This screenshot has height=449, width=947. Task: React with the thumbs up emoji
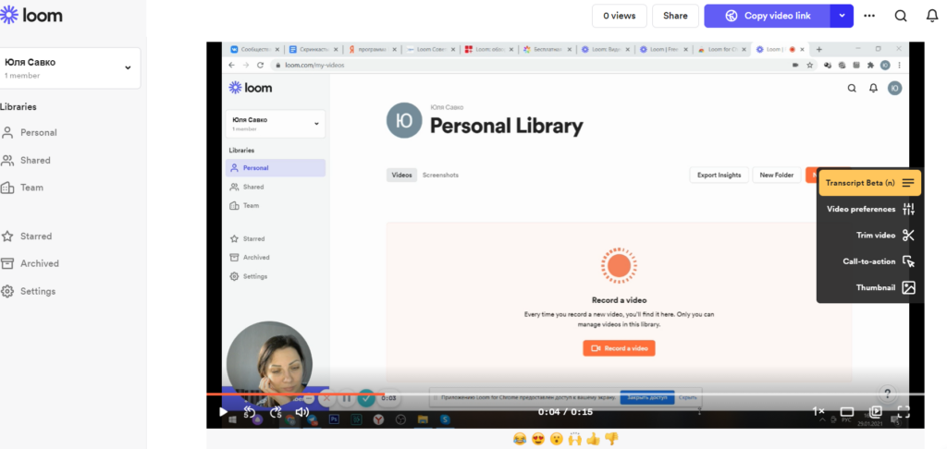[592, 439]
